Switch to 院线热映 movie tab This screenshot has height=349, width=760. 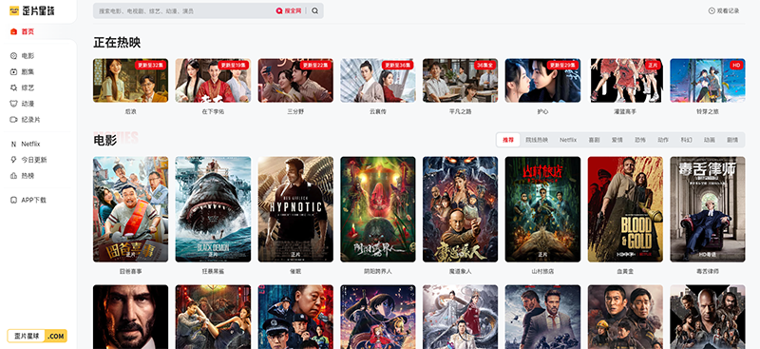tap(537, 140)
